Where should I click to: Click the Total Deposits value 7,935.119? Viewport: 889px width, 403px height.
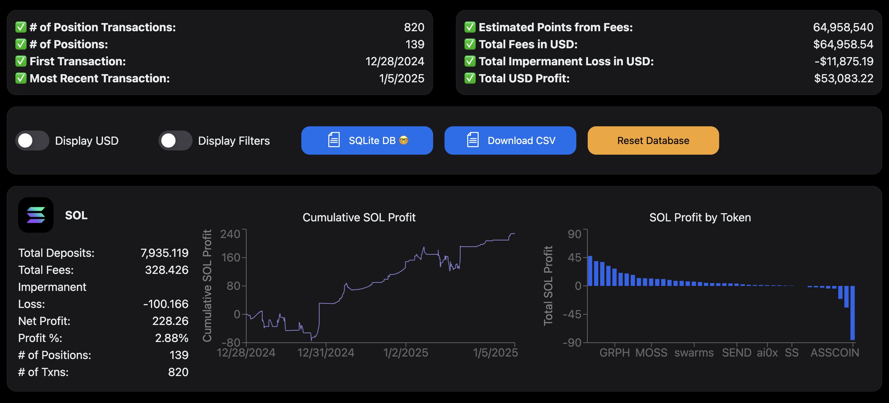point(165,253)
